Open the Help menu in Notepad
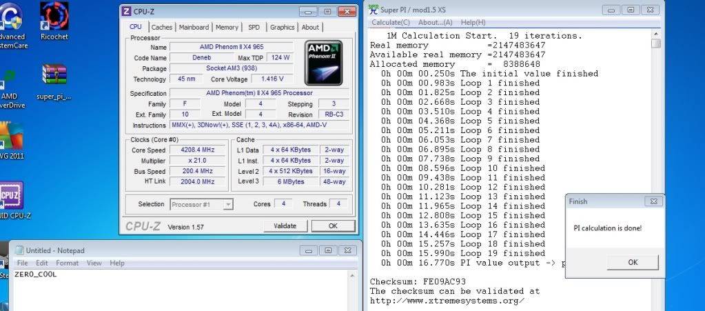 click(117, 263)
